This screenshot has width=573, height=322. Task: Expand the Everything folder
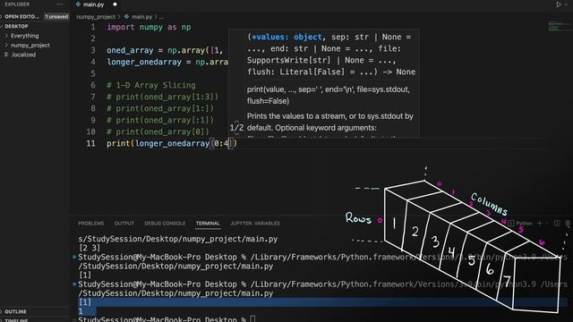pos(24,36)
